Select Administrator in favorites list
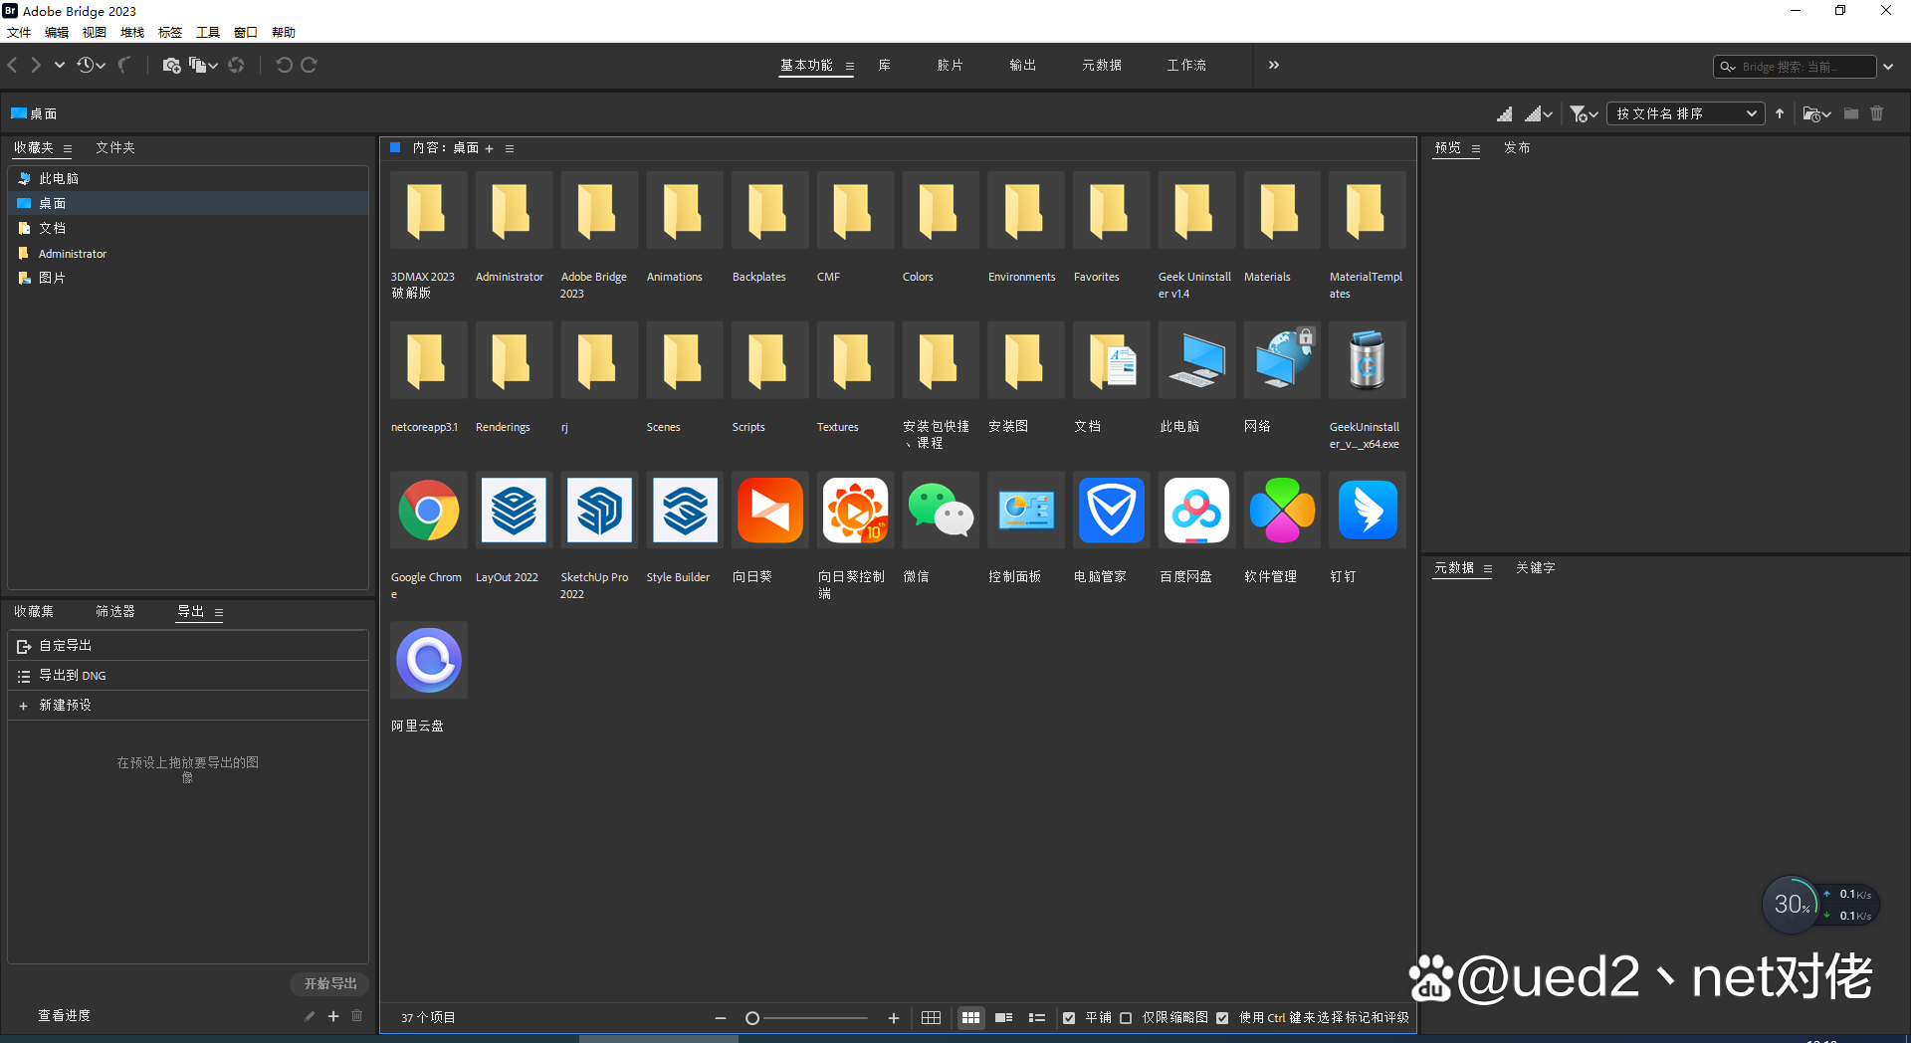The image size is (1911, 1043). tap(188, 254)
